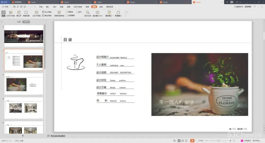
Task: Expand the 文件 file menu dropdown
Action: click(6, 7)
